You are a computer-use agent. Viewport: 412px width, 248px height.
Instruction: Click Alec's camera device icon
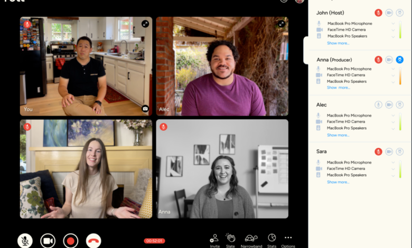pos(319,122)
